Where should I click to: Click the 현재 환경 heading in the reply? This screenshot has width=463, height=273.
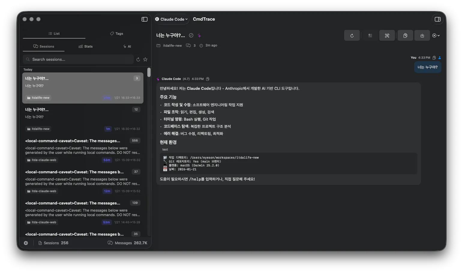[x=168, y=142]
